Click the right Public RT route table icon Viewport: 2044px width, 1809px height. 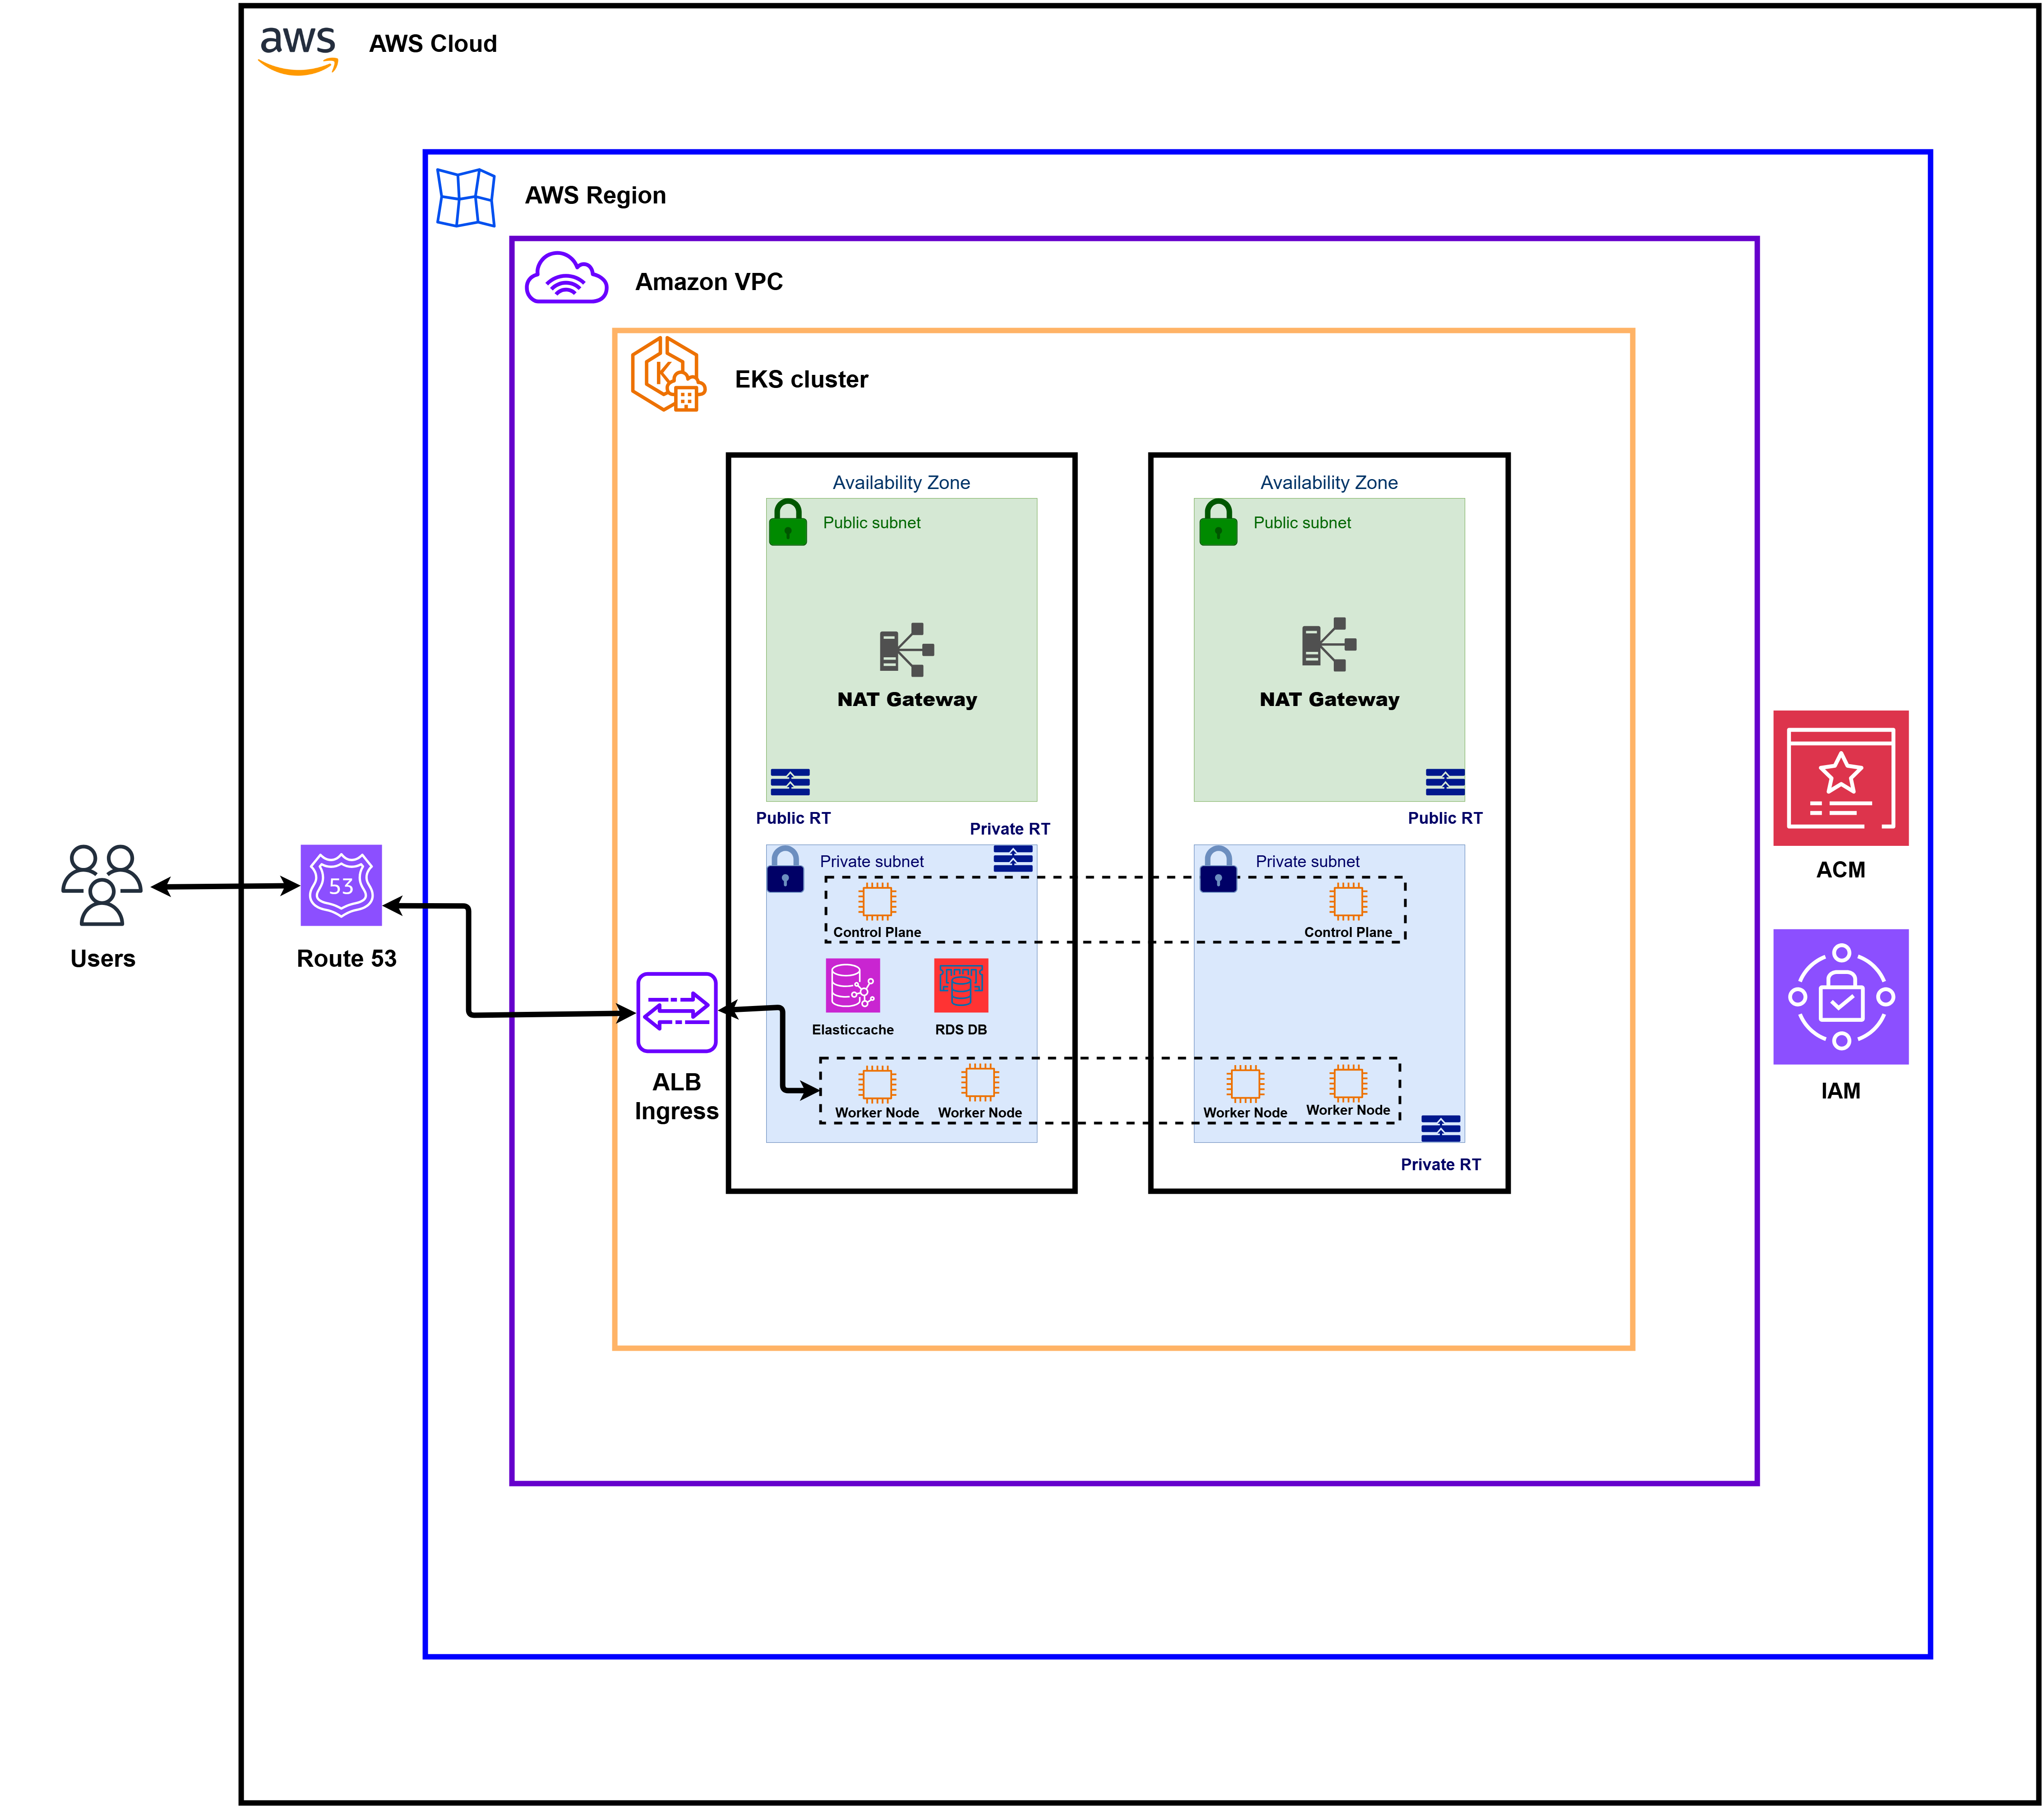click(x=1445, y=782)
